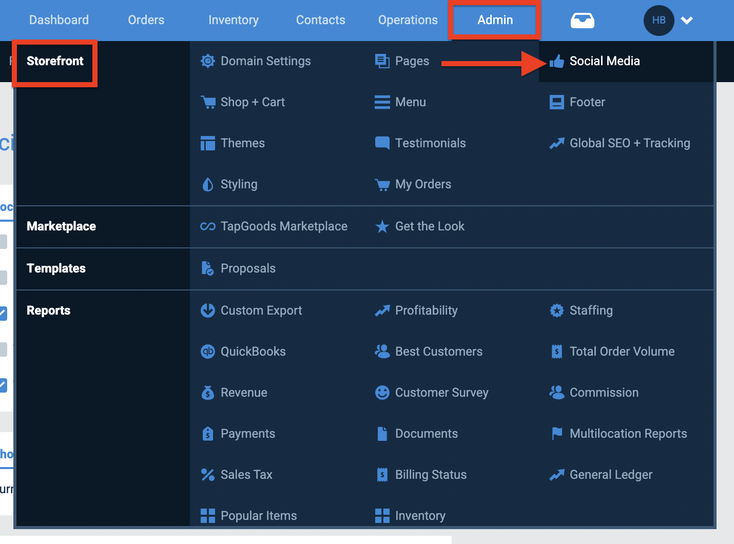Screen dimensions: 734x544
Task: Click the Best Customers people icon
Action: click(382, 351)
